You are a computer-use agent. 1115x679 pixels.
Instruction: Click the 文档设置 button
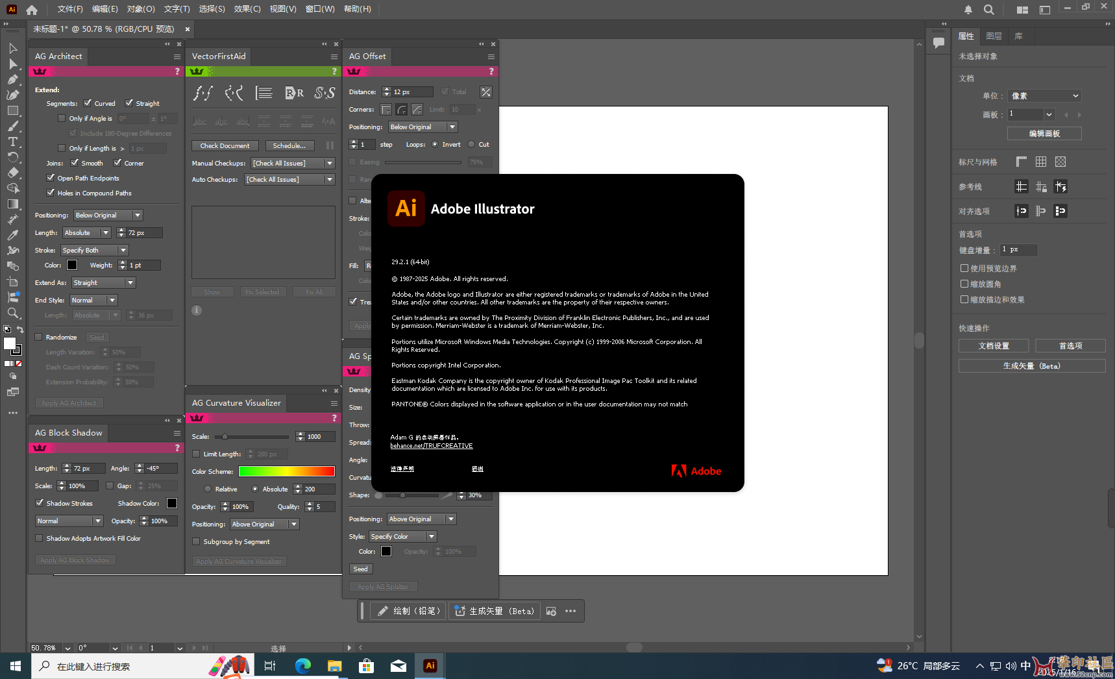[x=994, y=346]
